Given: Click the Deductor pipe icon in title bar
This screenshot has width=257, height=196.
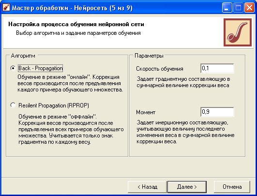Looking at the screenshot, I should click(x=6, y=8).
